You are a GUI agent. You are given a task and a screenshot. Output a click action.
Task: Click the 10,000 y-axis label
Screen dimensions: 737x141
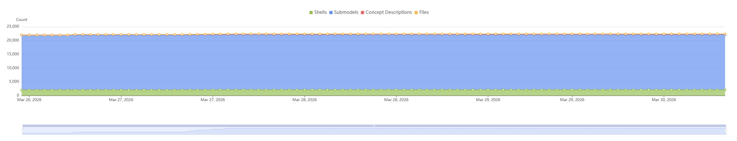pos(13,68)
